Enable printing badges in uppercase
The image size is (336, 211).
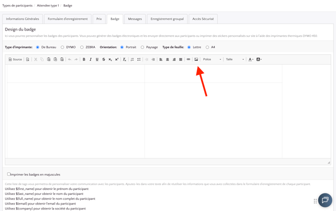point(9,174)
